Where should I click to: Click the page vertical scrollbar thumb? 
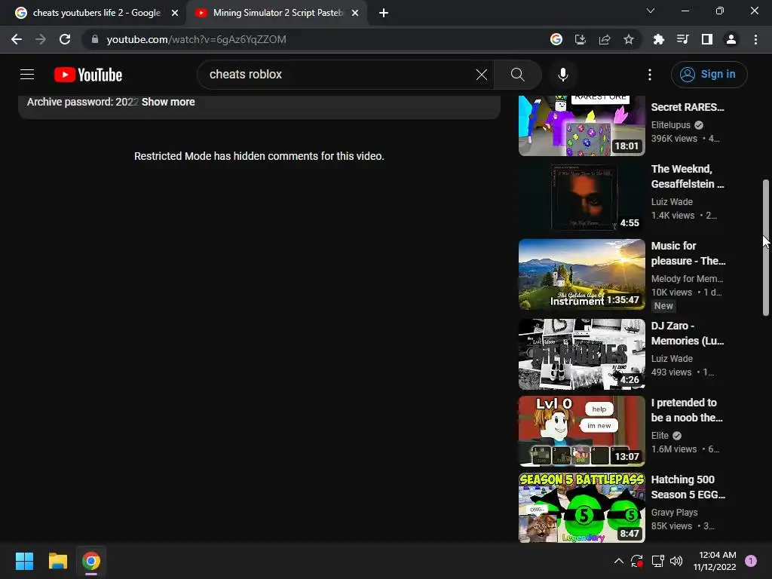click(766, 247)
